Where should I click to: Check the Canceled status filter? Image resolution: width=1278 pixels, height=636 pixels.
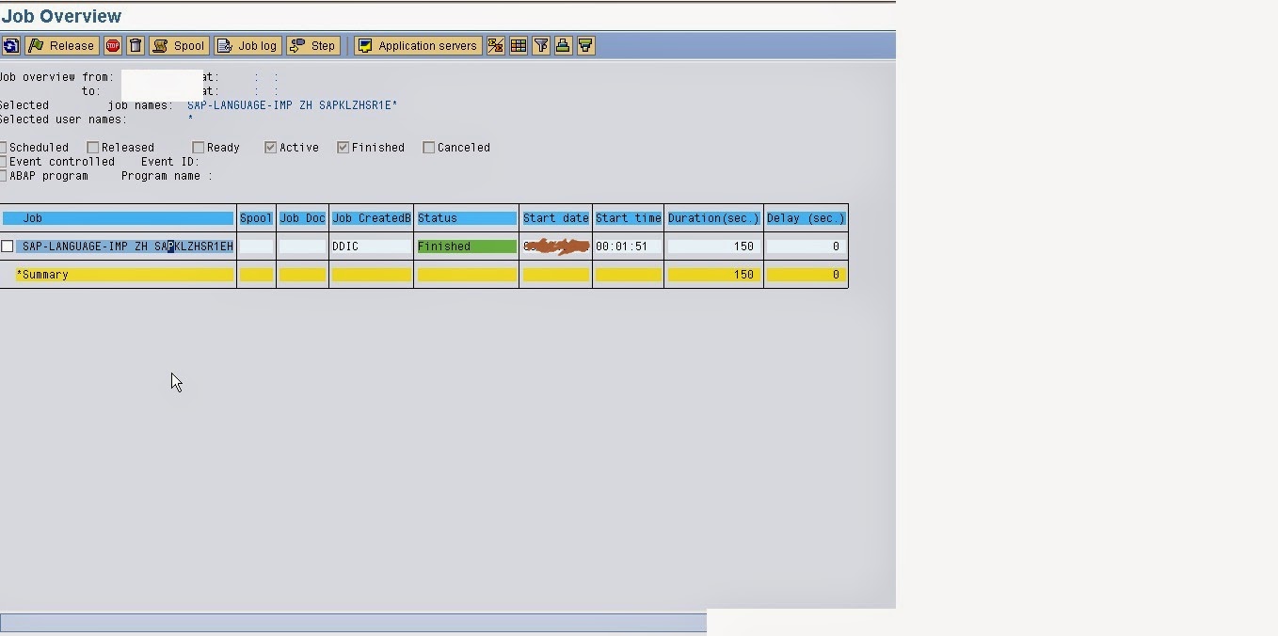429,147
